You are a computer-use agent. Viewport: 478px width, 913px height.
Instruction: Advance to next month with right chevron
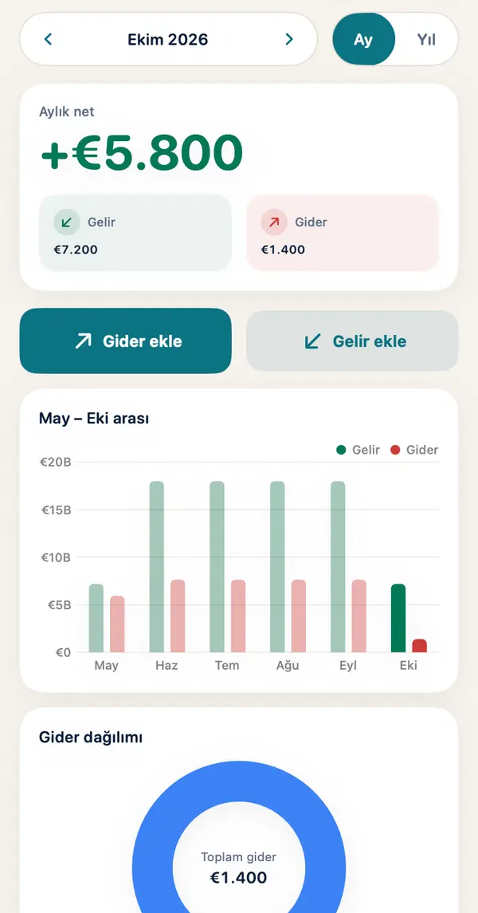click(289, 39)
